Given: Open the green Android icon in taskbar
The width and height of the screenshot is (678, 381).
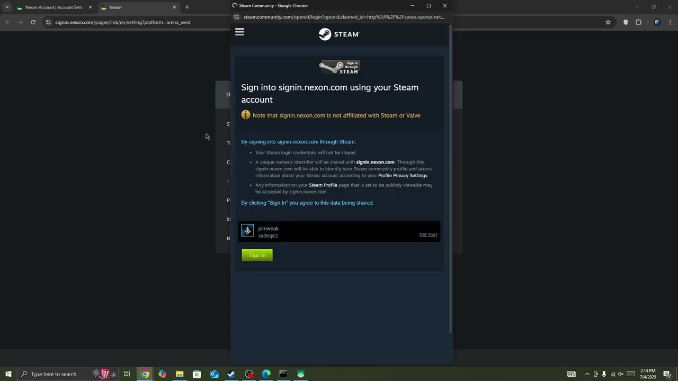Looking at the screenshot, I should [x=301, y=374].
